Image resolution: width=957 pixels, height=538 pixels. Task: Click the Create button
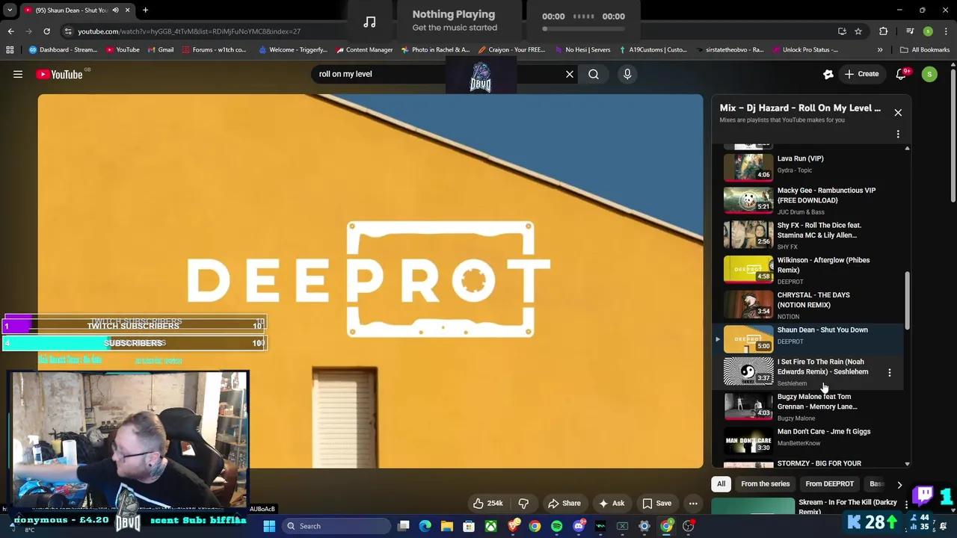(861, 74)
